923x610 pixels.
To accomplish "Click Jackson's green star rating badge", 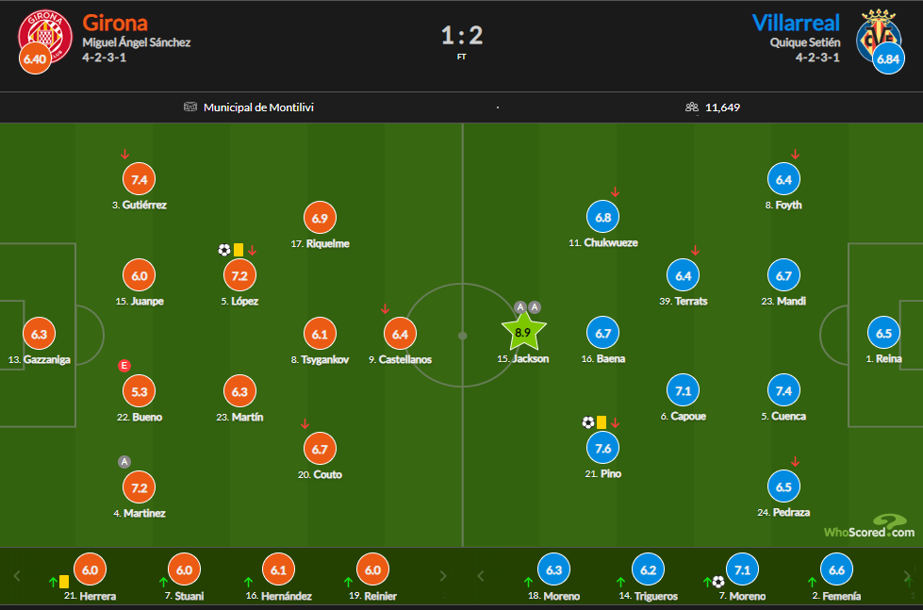I will pyautogui.click(x=525, y=332).
